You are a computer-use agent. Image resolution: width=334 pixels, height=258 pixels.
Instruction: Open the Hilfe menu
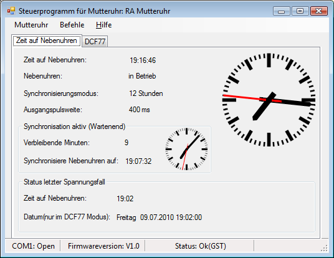click(x=103, y=25)
